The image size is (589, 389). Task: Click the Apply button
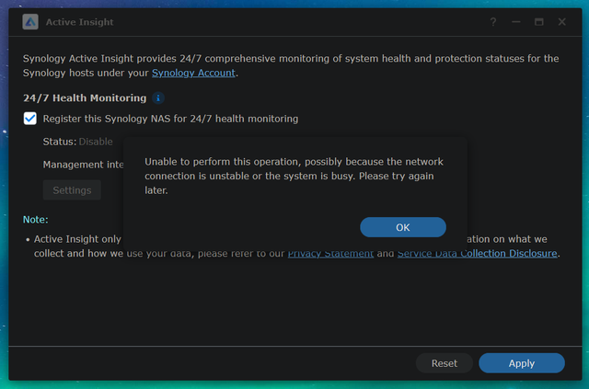522,363
